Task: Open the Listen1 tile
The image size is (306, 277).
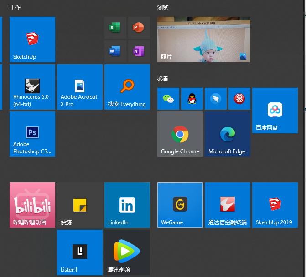Action: coord(80,252)
